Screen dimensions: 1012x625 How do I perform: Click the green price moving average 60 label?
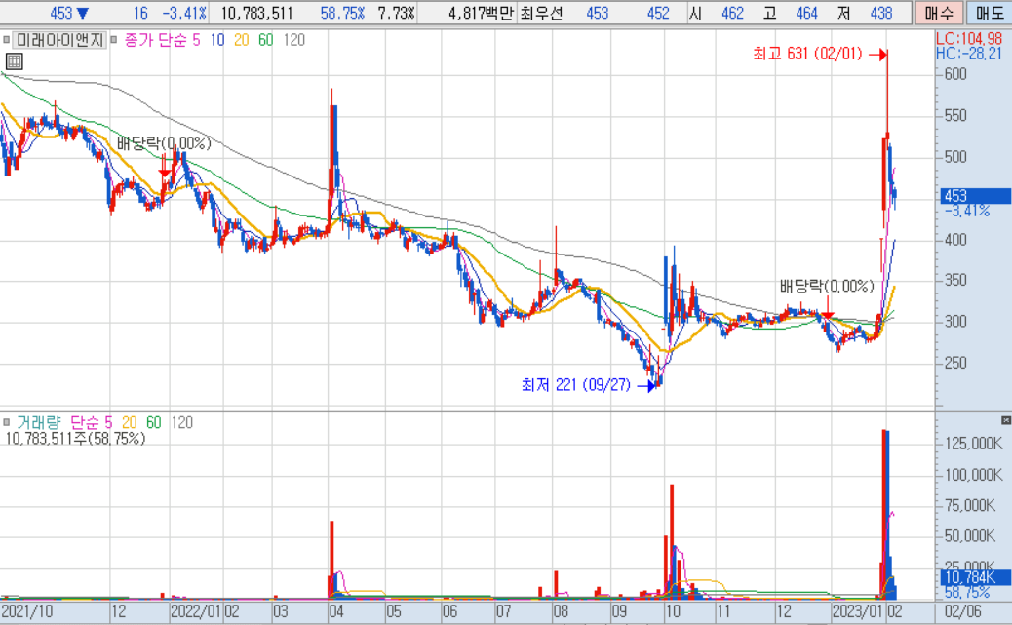pyautogui.click(x=265, y=40)
